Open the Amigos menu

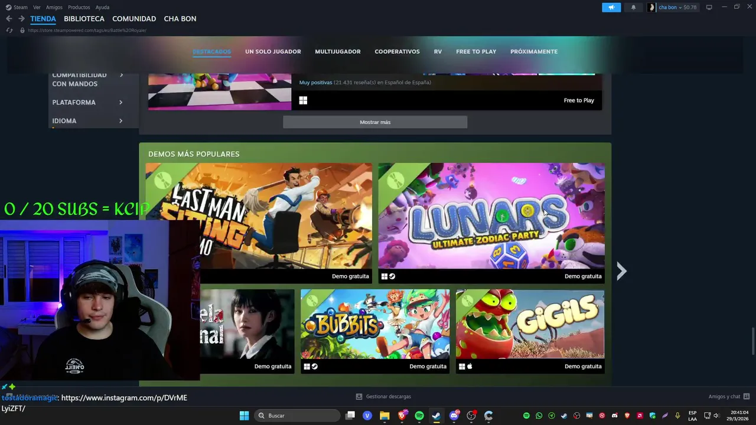tap(54, 7)
